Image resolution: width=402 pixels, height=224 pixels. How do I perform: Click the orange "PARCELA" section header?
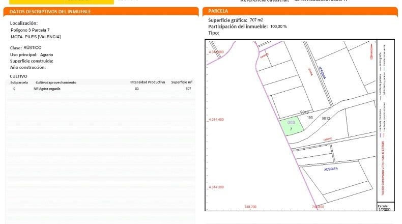click(218, 11)
